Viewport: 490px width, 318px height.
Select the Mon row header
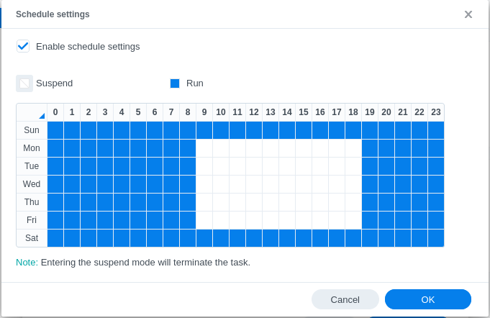click(x=32, y=148)
